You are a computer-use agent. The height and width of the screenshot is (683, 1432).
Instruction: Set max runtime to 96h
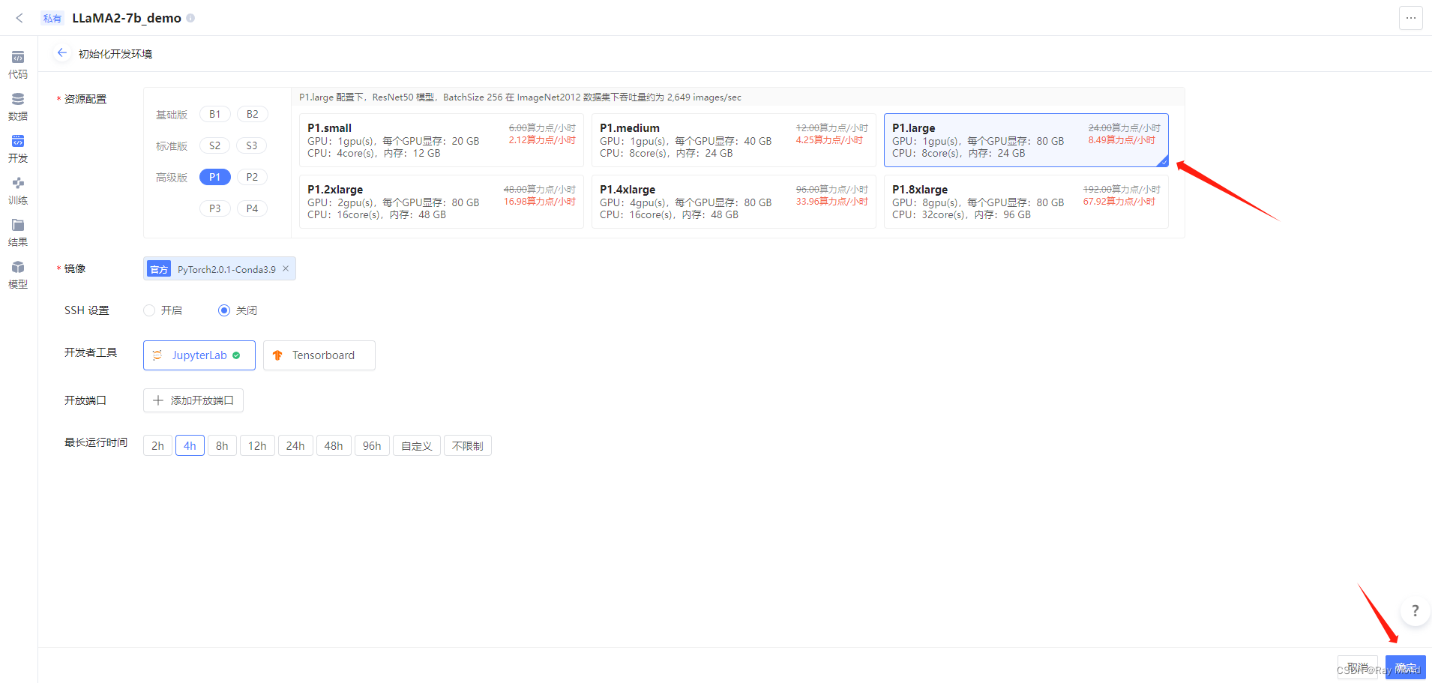[x=372, y=445]
